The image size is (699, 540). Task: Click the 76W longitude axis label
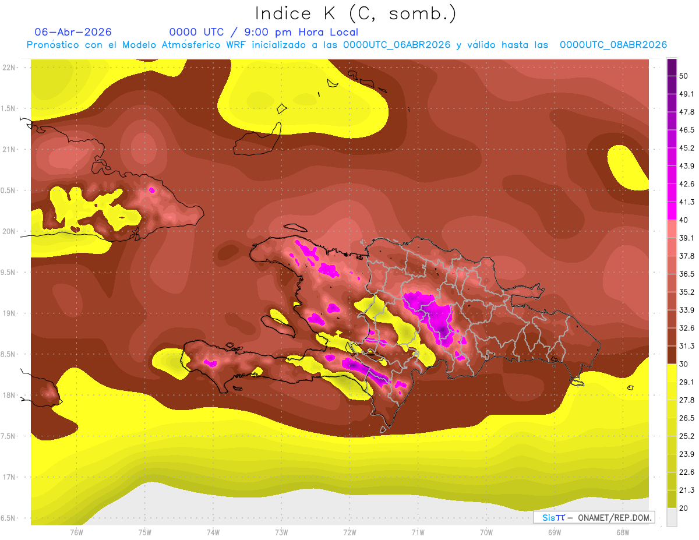coord(76,532)
